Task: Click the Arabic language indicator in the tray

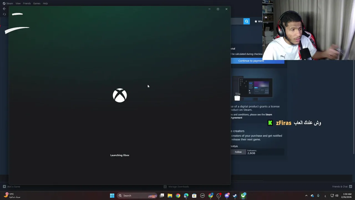Action: click(x=325, y=196)
